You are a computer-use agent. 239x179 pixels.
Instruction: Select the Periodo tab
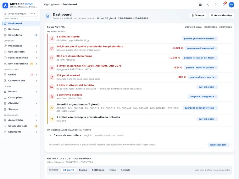click(x=125, y=170)
